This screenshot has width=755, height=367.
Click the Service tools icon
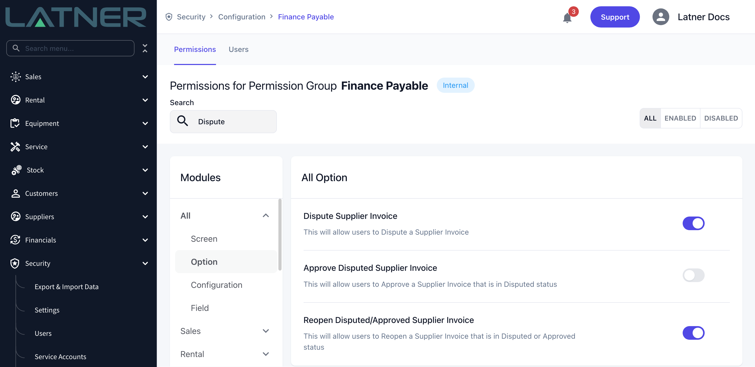(15, 147)
